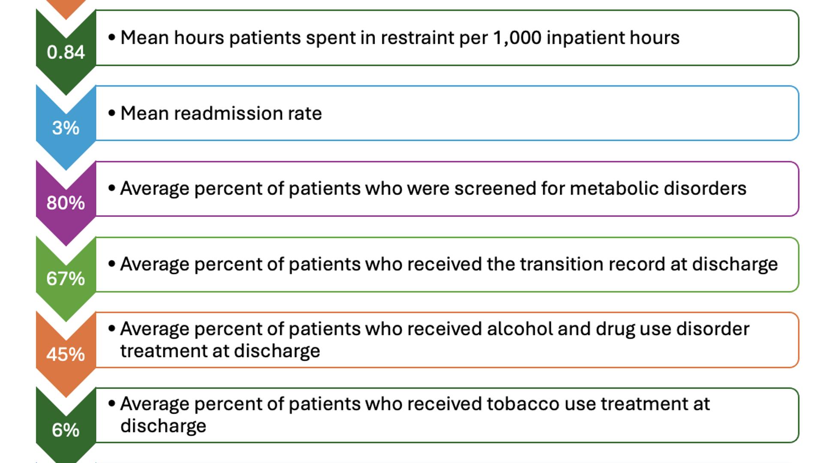
Task: Click the transition record at discharge text
Action: [448, 264]
